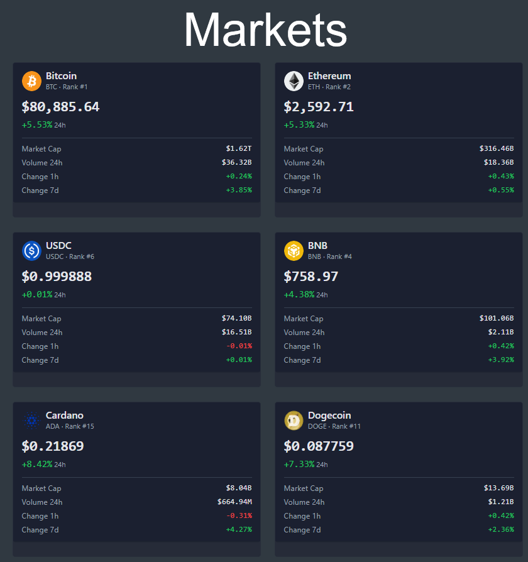Click the Dogecoin Shiba logo icon
Image resolution: width=528 pixels, height=562 pixels.
coord(294,421)
